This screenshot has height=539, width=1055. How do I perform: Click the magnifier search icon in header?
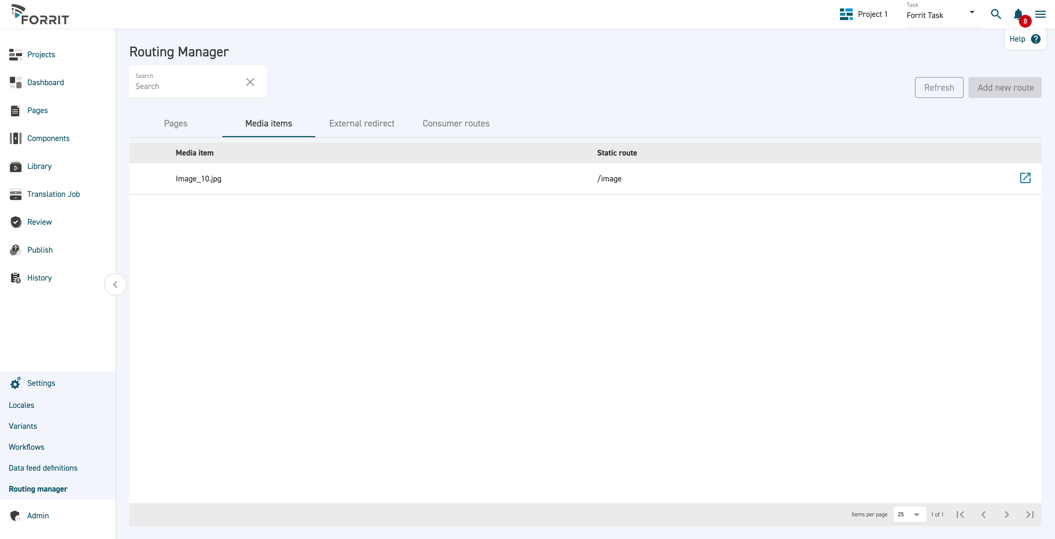point(996,14)
